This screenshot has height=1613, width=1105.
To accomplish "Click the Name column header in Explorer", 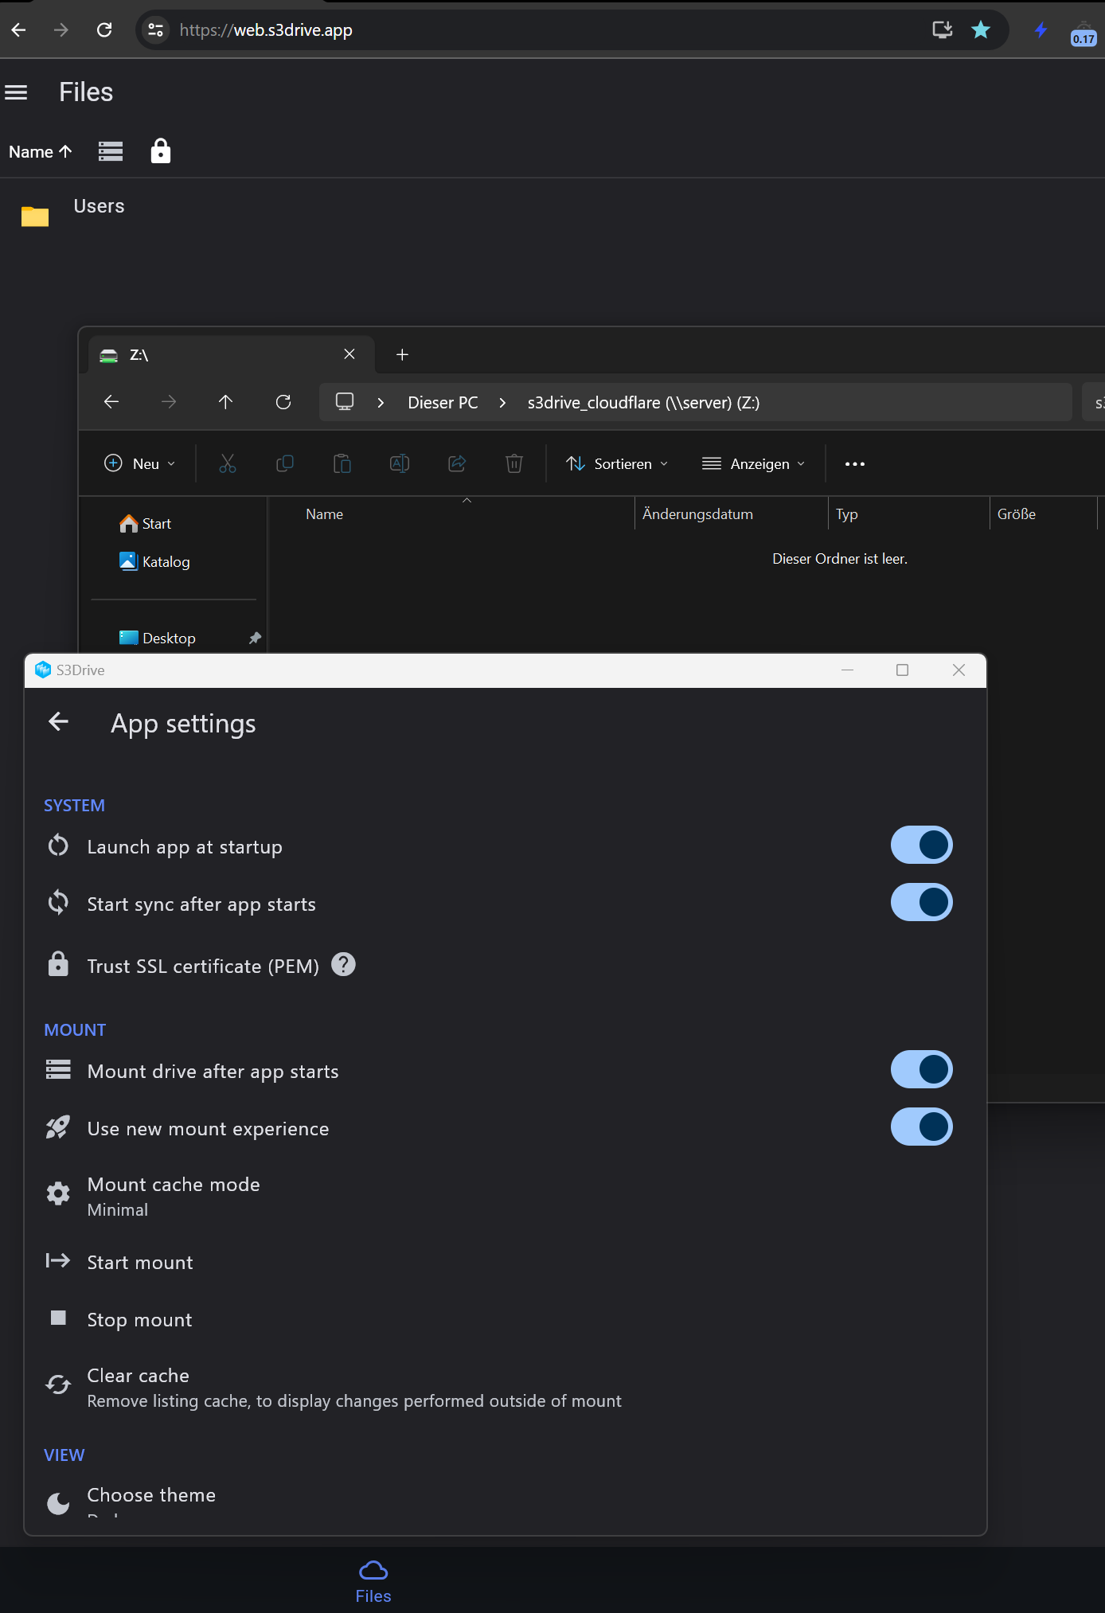I will pos(325,514).
